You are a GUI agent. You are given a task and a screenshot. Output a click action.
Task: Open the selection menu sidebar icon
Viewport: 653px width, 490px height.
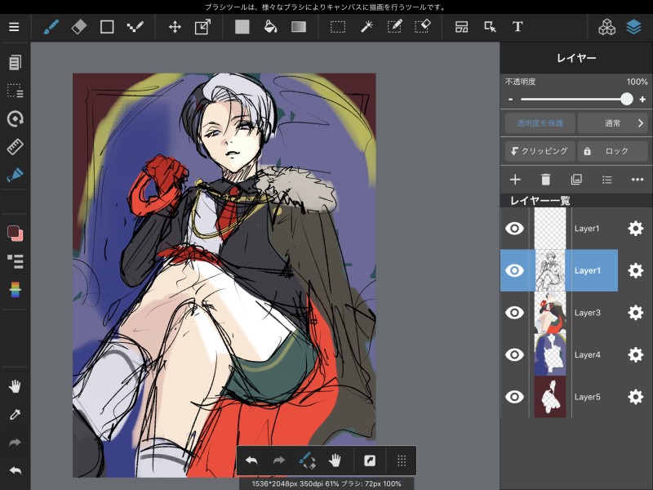point(15,91)
